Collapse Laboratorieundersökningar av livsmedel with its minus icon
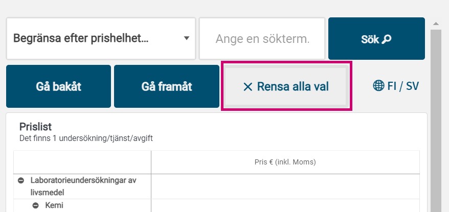This screenshot has width=449, height=212. (21, 180)
